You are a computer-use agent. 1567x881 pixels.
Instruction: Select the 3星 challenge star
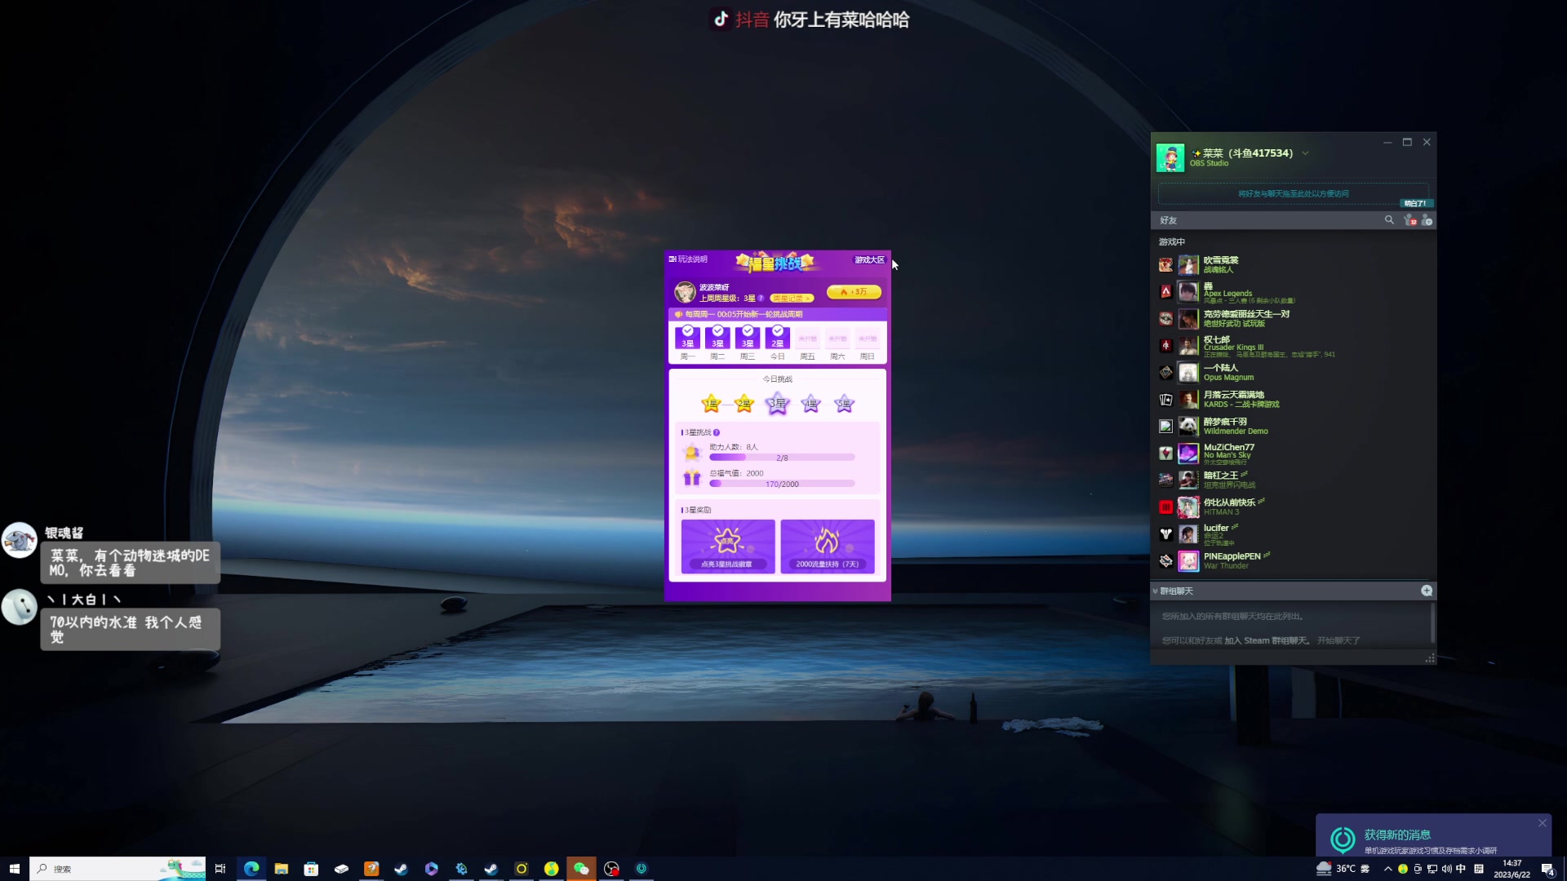point(778,404)
